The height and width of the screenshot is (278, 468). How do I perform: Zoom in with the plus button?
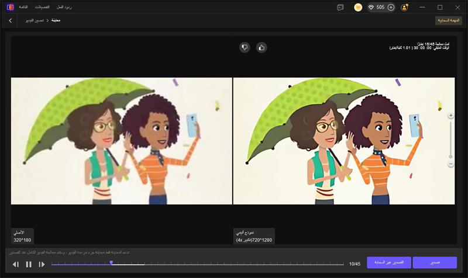(450, 116)
